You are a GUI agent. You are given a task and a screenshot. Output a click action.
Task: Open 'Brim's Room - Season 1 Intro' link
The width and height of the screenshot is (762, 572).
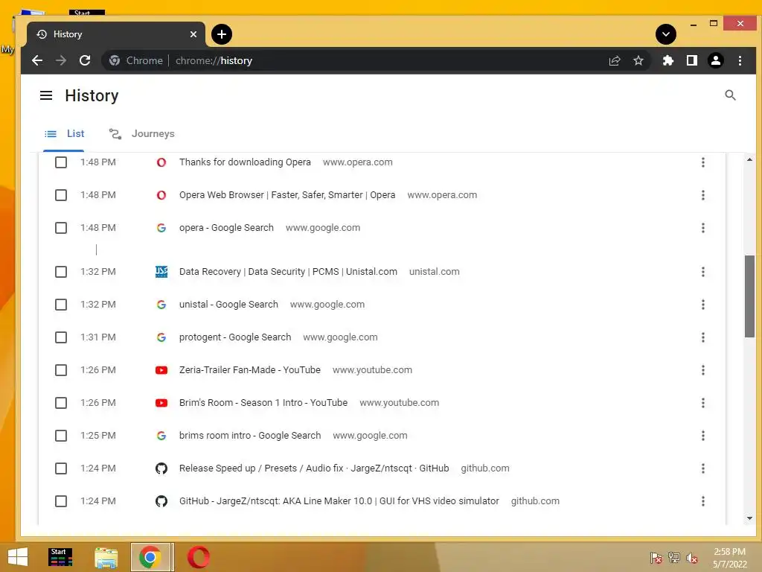263,403
